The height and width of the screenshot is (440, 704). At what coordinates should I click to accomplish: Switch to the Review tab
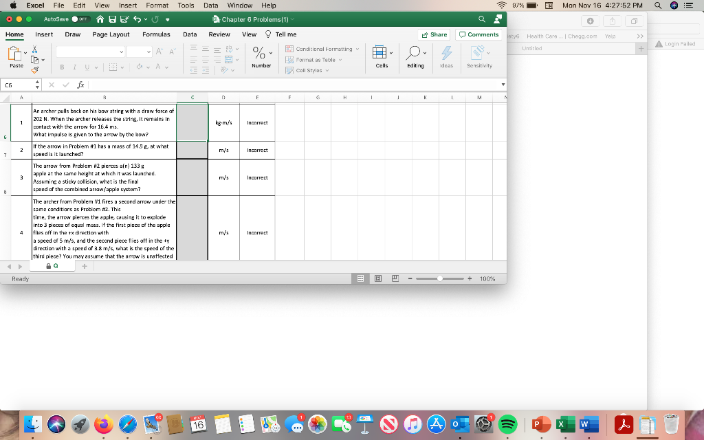(219, 34)
